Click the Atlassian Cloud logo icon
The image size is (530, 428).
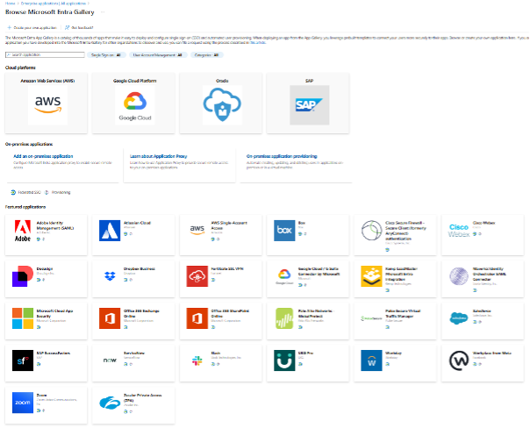[x=110, y=231]
